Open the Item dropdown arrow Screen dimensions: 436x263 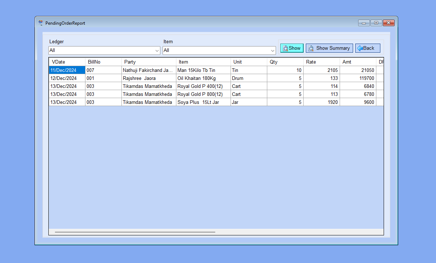tap(272, 50)
